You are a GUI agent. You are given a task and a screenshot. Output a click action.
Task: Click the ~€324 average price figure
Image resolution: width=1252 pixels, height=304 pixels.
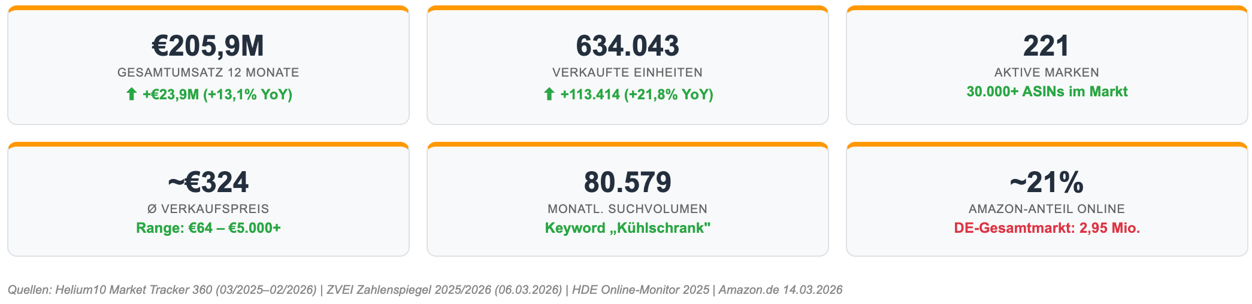point(208,183)
